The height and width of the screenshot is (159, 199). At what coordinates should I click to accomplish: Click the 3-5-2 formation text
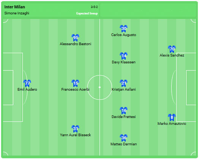[x=94, y=7]
